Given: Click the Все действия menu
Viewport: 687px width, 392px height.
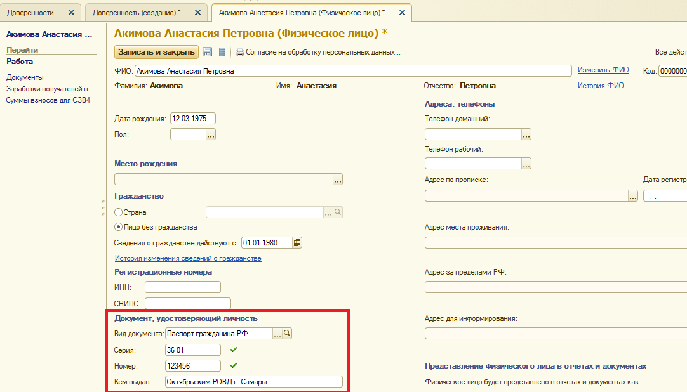Looking at the screenshot, I should pyautogui.click(x=670, y=52).
